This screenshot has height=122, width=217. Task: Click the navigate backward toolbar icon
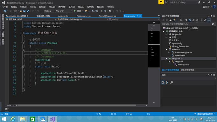tap(5, 11)
